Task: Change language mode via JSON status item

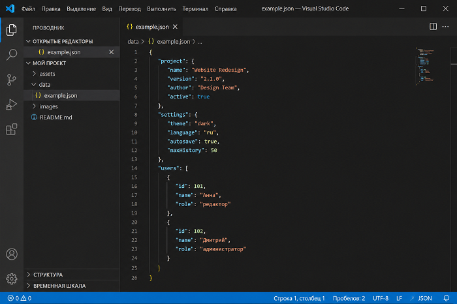Action: [424, 298]
